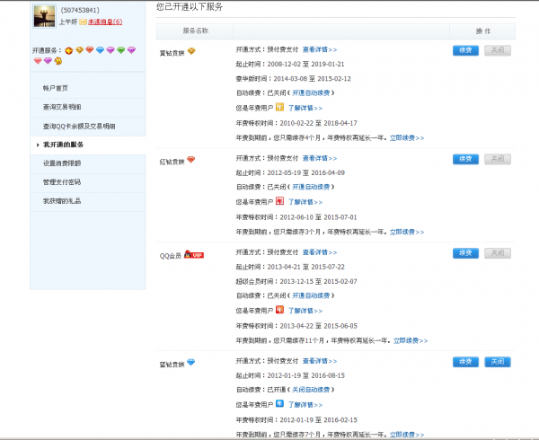Enable 开通自动续费 for QQ会员
This screenshot has width=539, height=440.
click(311, 295)
